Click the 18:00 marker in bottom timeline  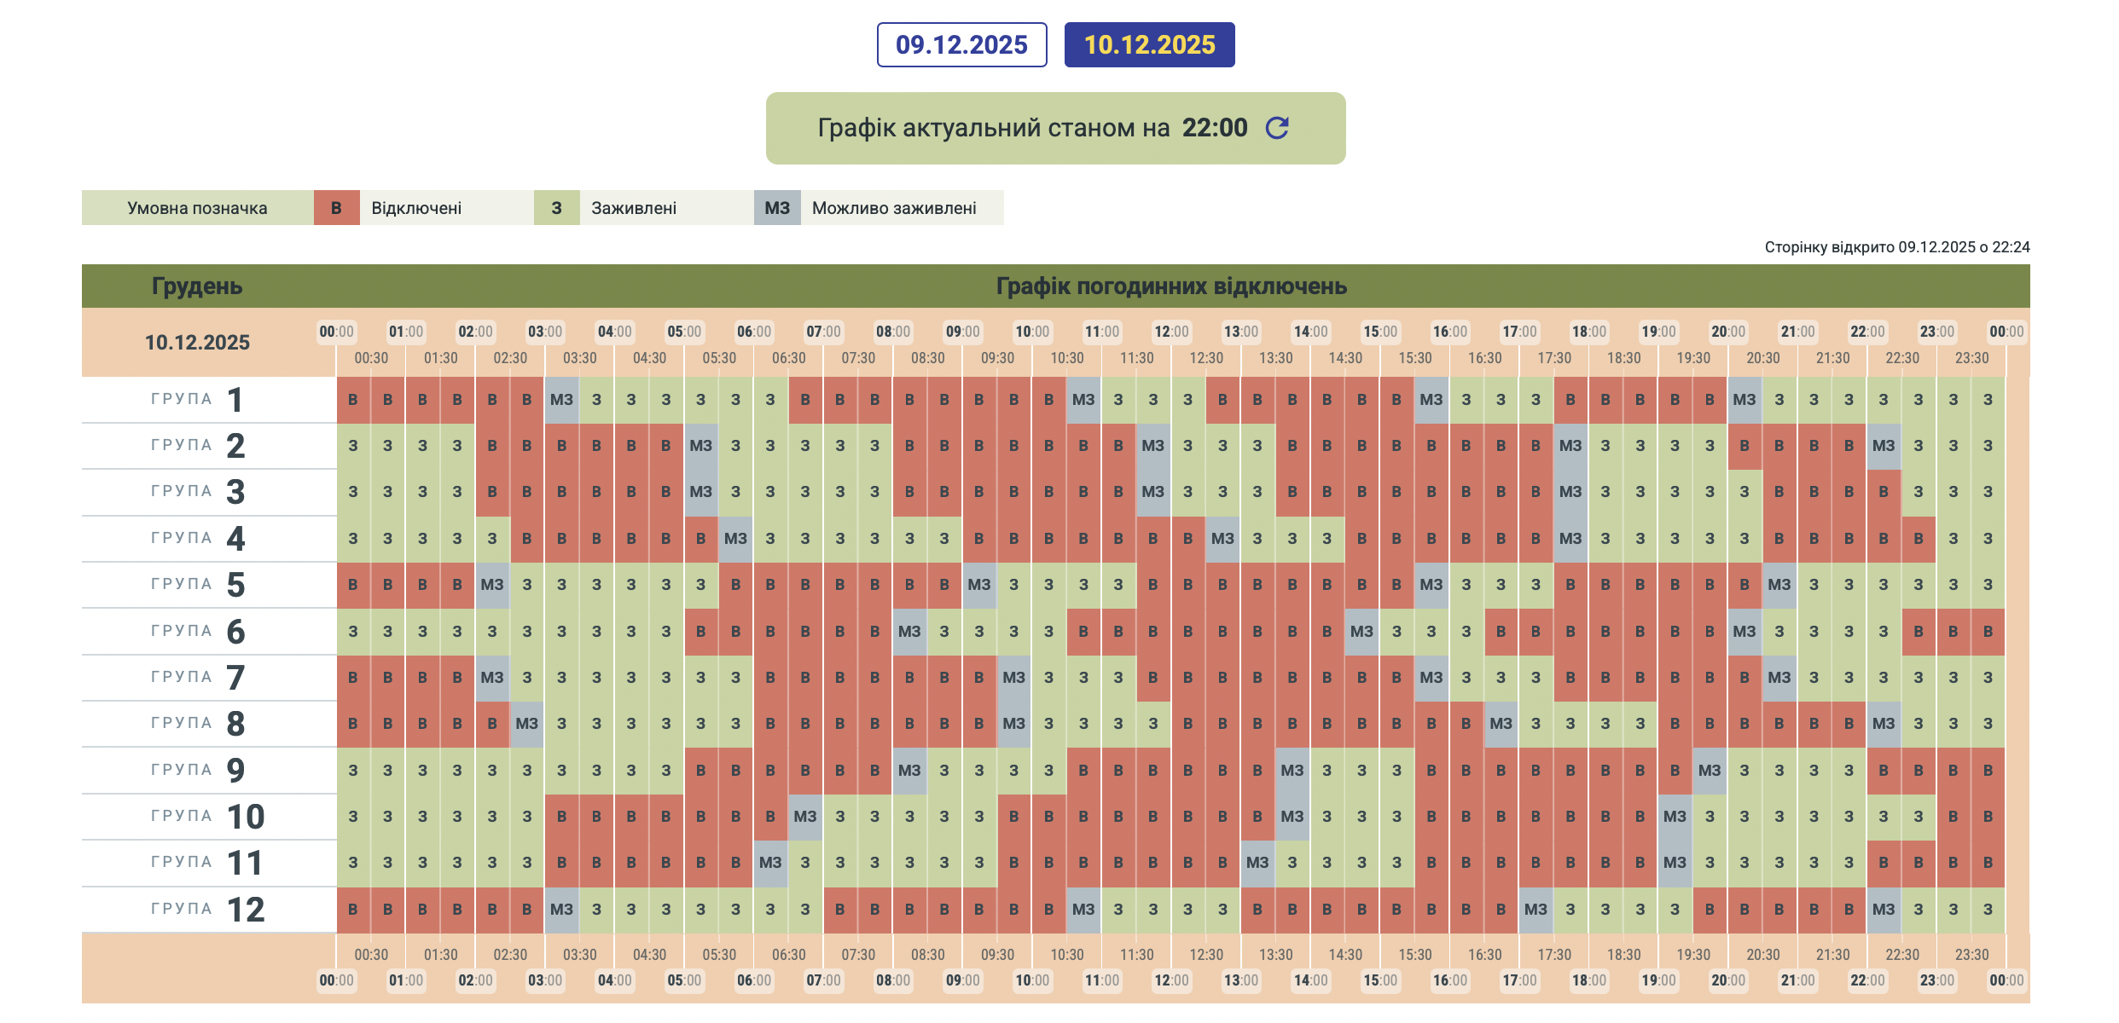pos(1588,980)
